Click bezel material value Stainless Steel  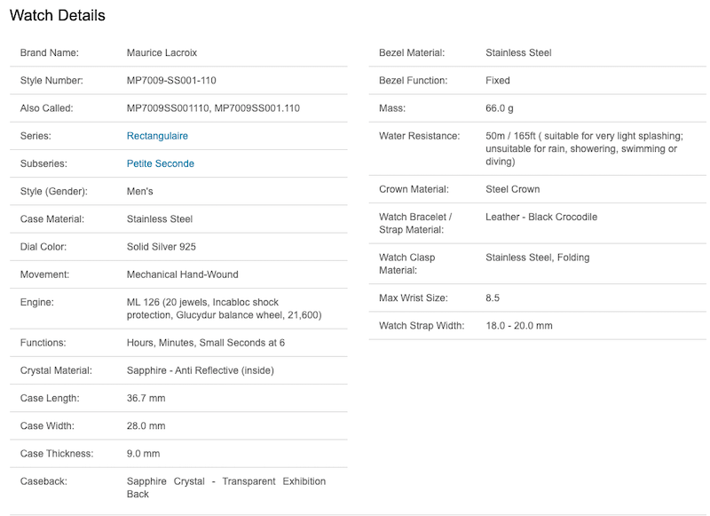(518, 52)
